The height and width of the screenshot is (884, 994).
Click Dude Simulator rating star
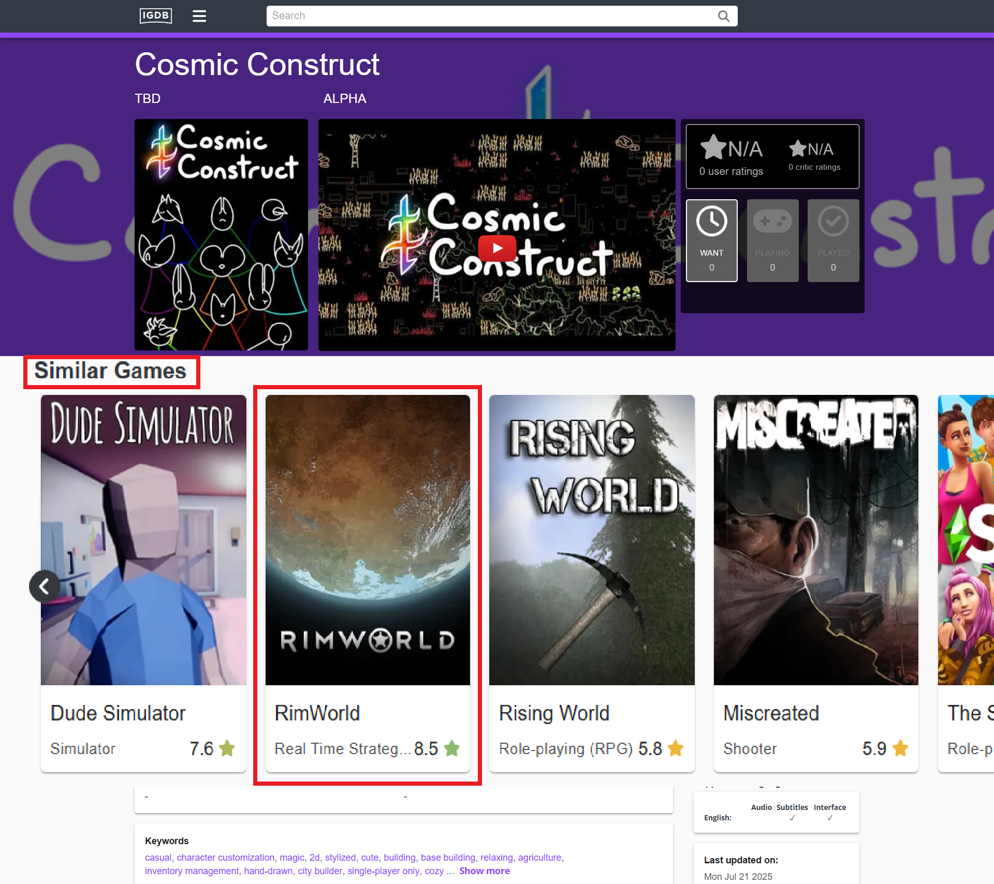[227, 748]
